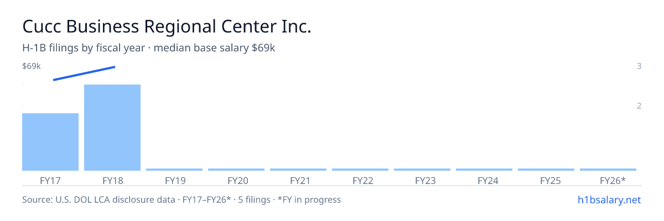664x221 pixels.
Task: Click the FY18 filings bar
Action: pos(112,128)
